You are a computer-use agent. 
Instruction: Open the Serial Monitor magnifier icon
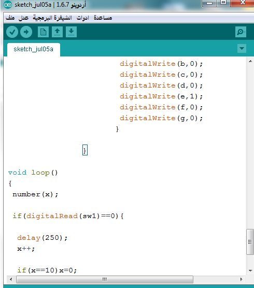(241, 32)
